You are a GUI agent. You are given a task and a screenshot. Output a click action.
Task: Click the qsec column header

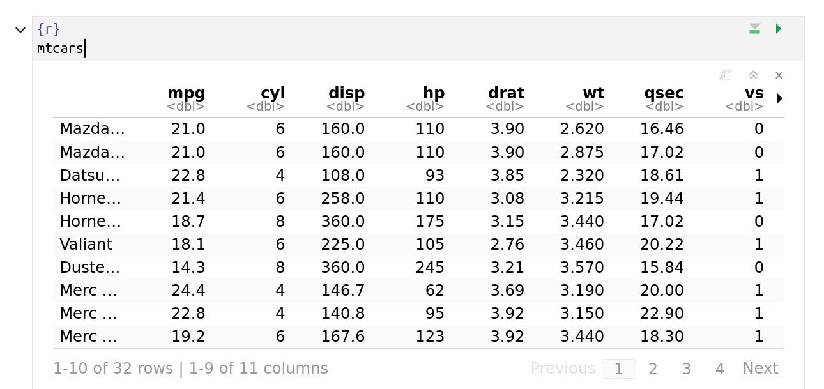664,93
